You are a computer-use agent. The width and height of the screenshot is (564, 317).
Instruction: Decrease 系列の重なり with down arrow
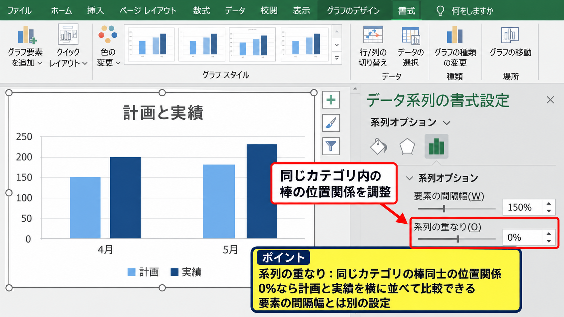[549, 241]
